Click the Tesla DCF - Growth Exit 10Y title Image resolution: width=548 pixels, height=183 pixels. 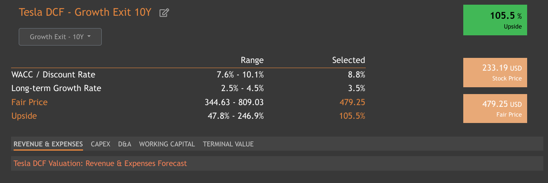pos(85,12)
